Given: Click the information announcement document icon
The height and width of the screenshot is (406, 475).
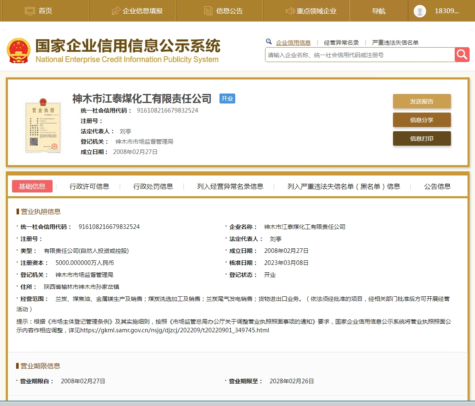Looking at the screenshot, I should pyautogui.click(x=208, y=11).
